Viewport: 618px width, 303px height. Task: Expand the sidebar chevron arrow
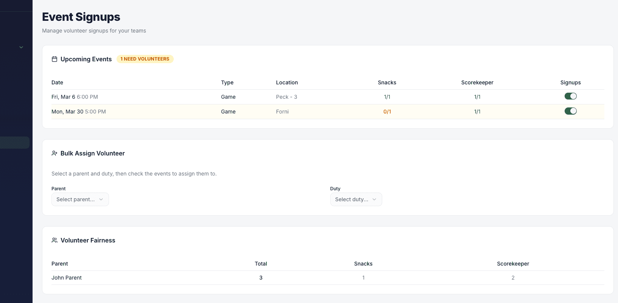21,47
